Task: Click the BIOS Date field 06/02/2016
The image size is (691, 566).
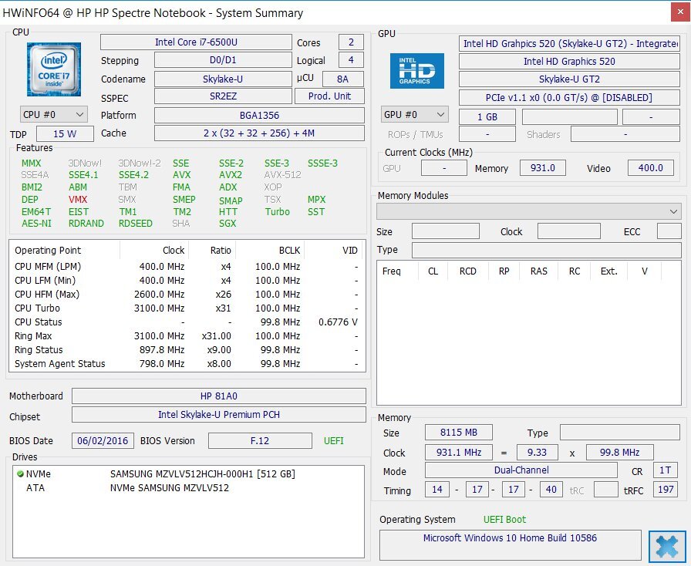Action: (x=103, y=441)
